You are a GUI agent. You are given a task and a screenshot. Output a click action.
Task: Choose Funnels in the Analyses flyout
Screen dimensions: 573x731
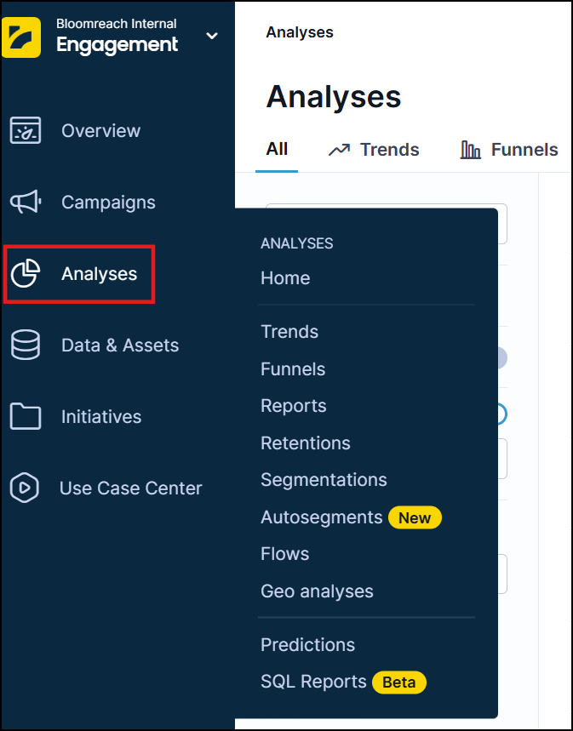293,368
